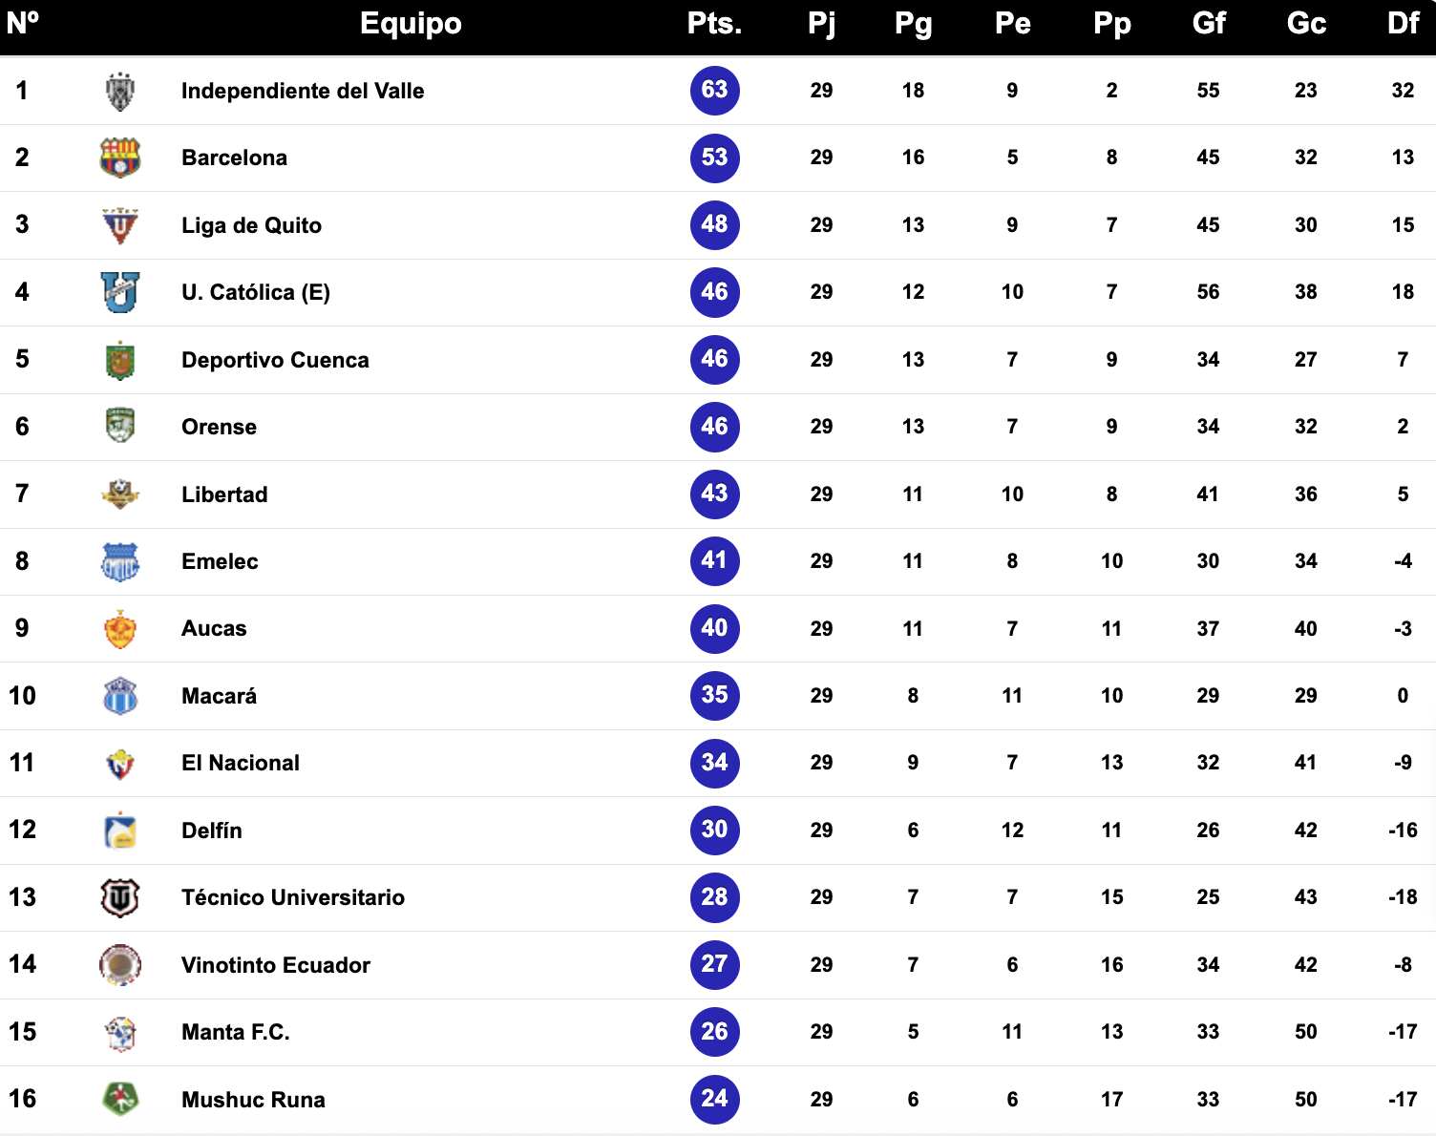Select the Mushuc Runa crest icon

[x=120, y=1100]
